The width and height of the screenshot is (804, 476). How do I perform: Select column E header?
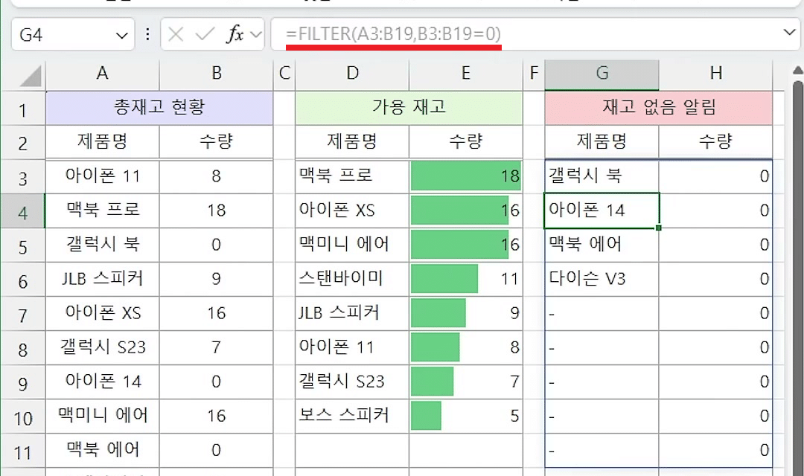tap(465, 74)
